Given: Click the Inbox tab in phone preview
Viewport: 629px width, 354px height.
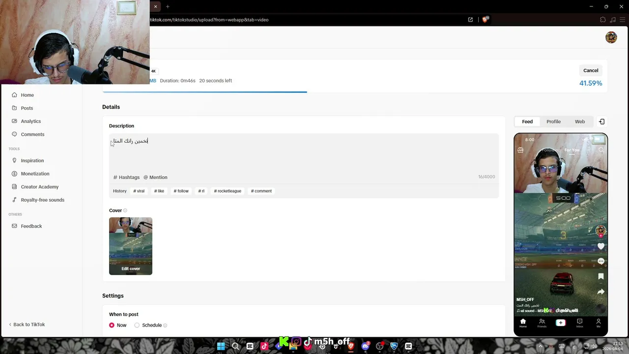Looking at the screenshot, I should [579, 323].
